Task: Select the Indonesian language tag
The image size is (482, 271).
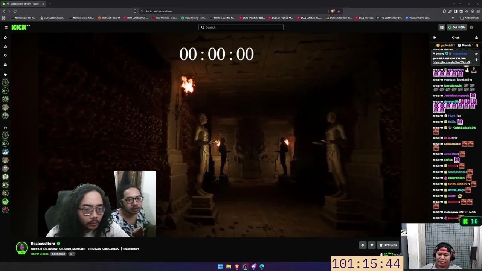Action: (58, 254)
